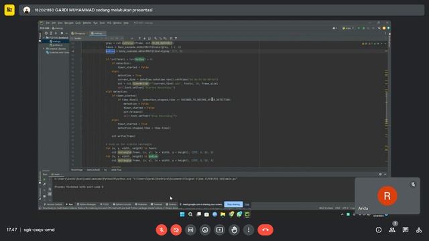This screenshot has width=429, height=241.
Task: Open meeting details info icon
Action: [x=379, y=230]
